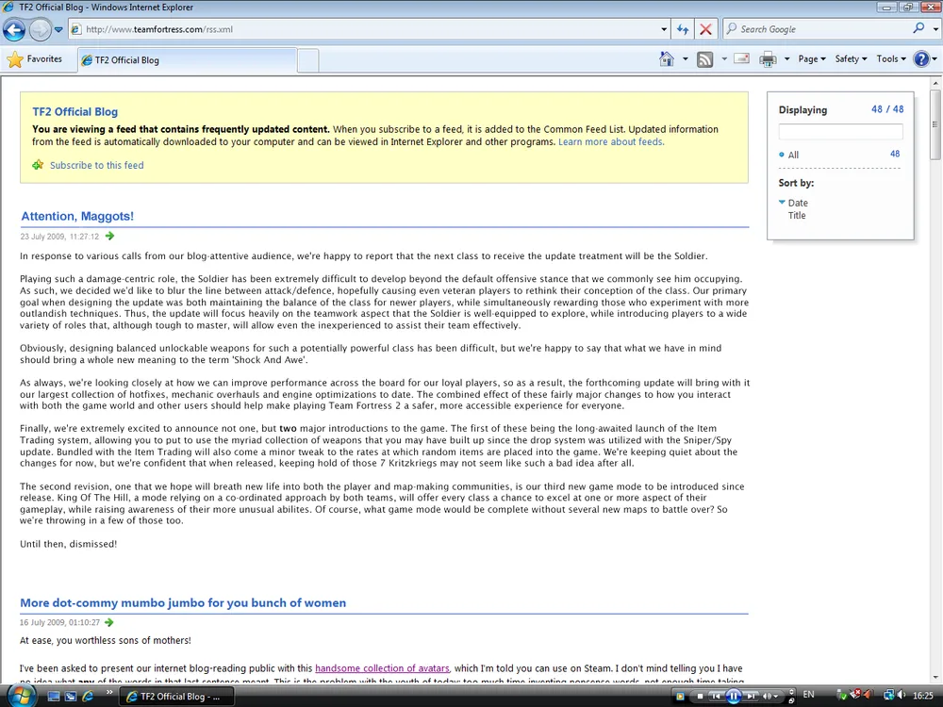943x707 pixels.
Task: Open 'More dot-commy mumbo jumbo' post title
Action: click(183, 603)
